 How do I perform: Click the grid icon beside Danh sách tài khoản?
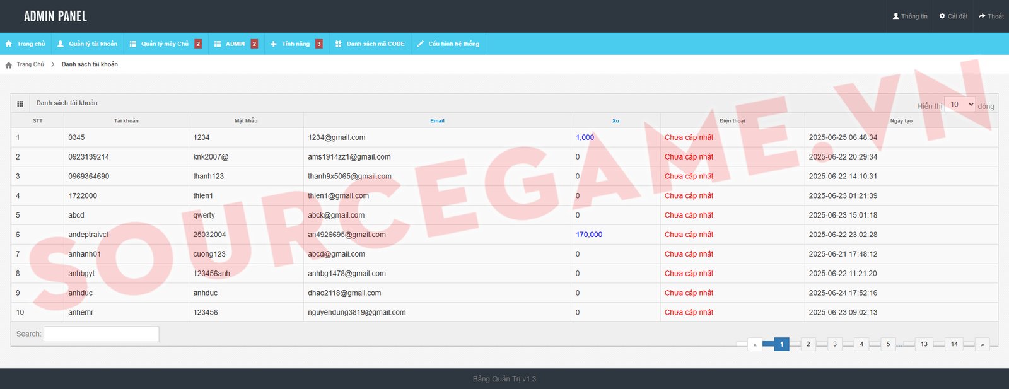20,103
